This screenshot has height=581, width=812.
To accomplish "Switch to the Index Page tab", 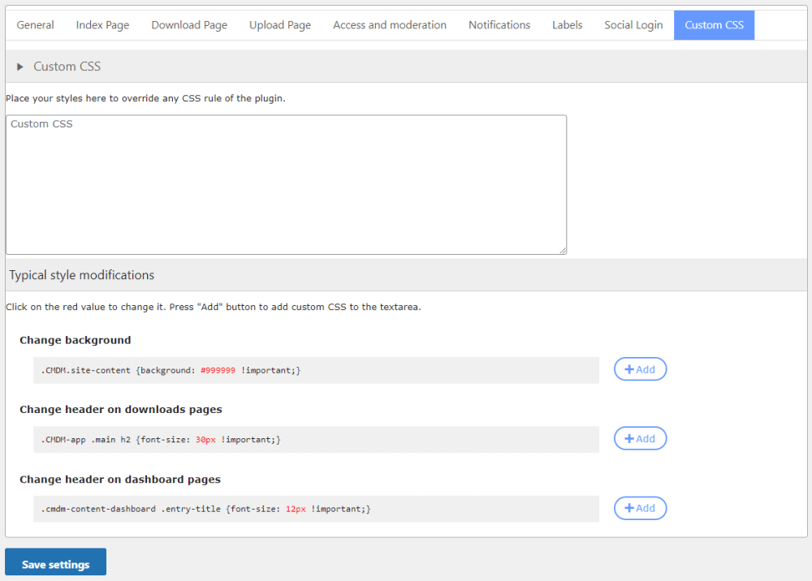I will (x=102, y=25).
